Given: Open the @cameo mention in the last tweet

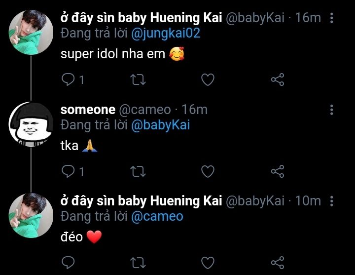Looking at the screenshot, I should tap(157, 216).
